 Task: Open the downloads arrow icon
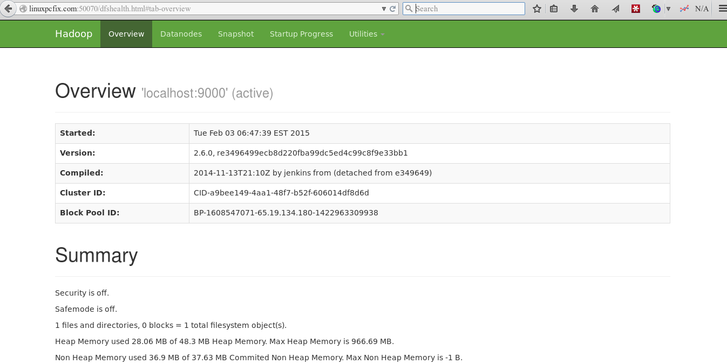(x=574, y=9)
